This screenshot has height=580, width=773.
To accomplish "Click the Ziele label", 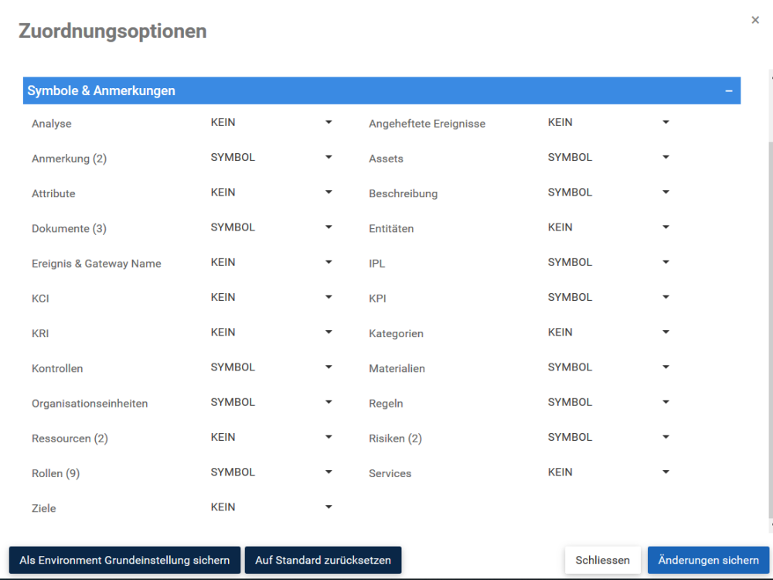I will 44,509.
